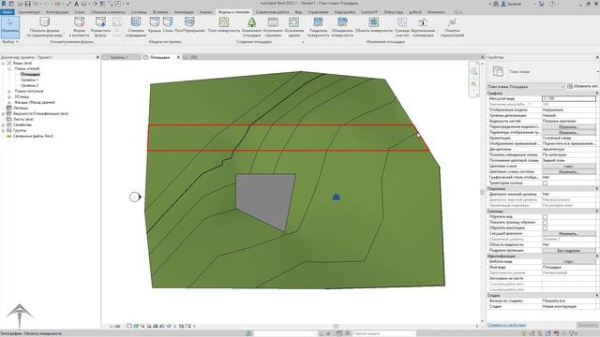Image resolution: width=600 pixels, height=337 pixels.
Task: Expand the Ceiling Plans (Планы потолков) node
Action: click(x=9, y=92)
